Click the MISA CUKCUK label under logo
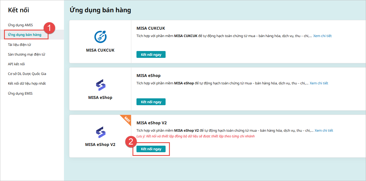This screenshot has height=181, width=366. coord(100,50)
